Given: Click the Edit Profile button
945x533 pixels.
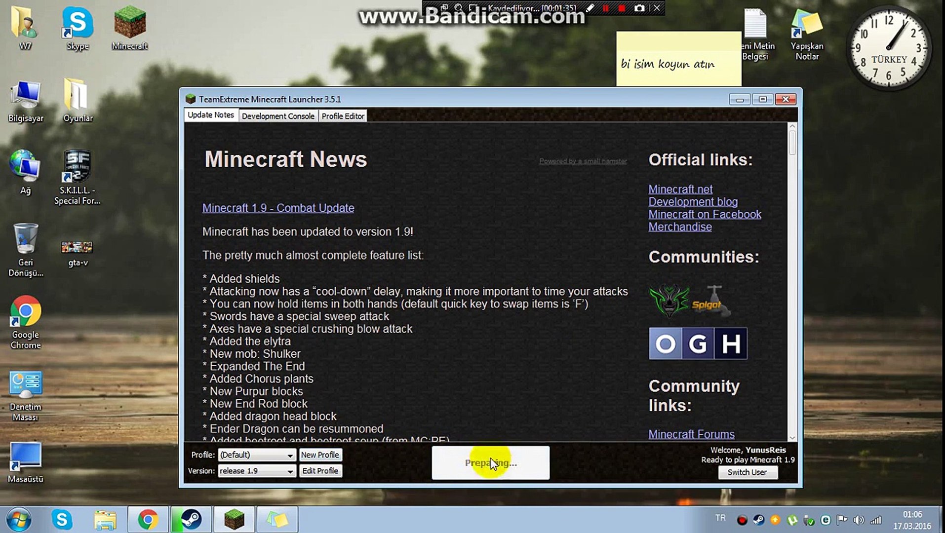Looking at the screenshot, I should [320, 471].
